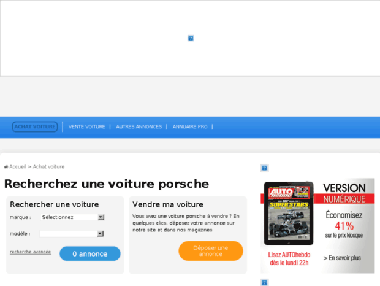Expand the modèle dropdown list
Screen dimensions: 380x286
pos(72,234)
